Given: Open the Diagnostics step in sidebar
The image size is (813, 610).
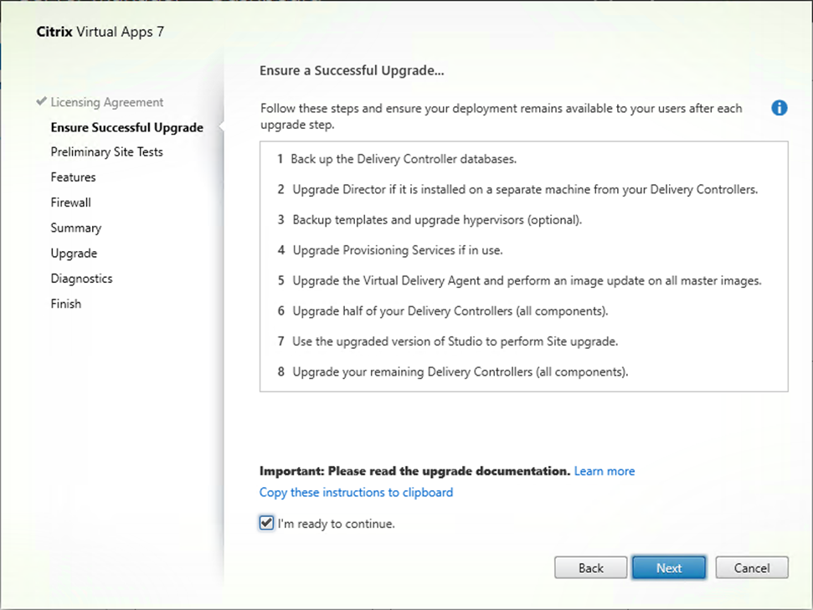Looking at the screenshot, I should [x=81, y=279].
